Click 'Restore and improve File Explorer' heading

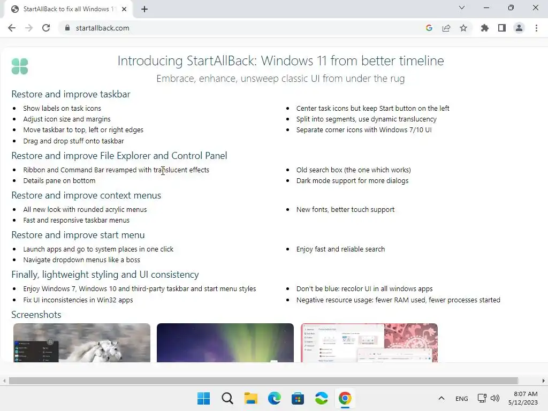(119, 156)
